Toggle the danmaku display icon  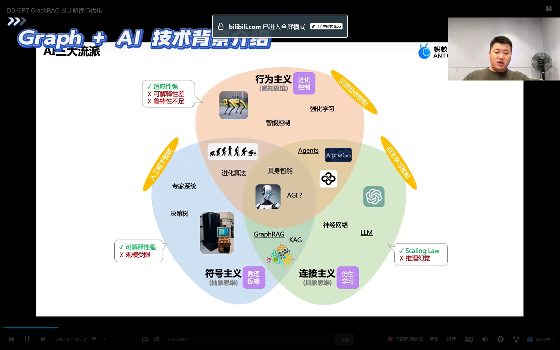click(x=145, y=339)
